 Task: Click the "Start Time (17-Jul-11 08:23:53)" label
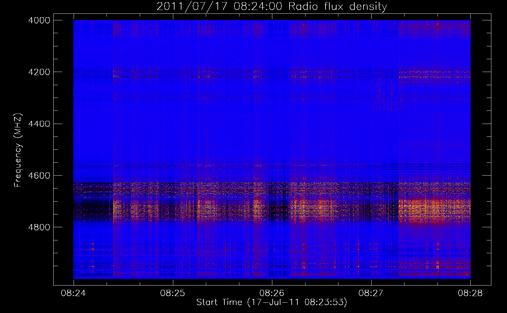(x=272, y=302)
